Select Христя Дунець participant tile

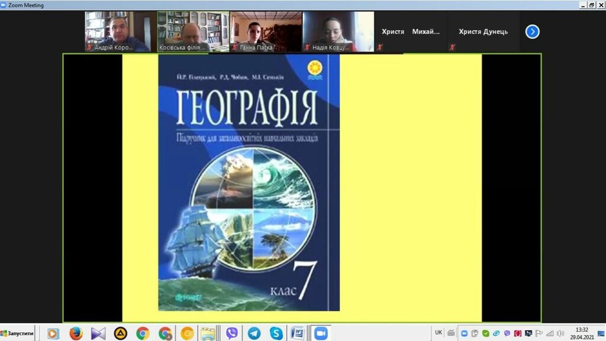pos(483,32)
